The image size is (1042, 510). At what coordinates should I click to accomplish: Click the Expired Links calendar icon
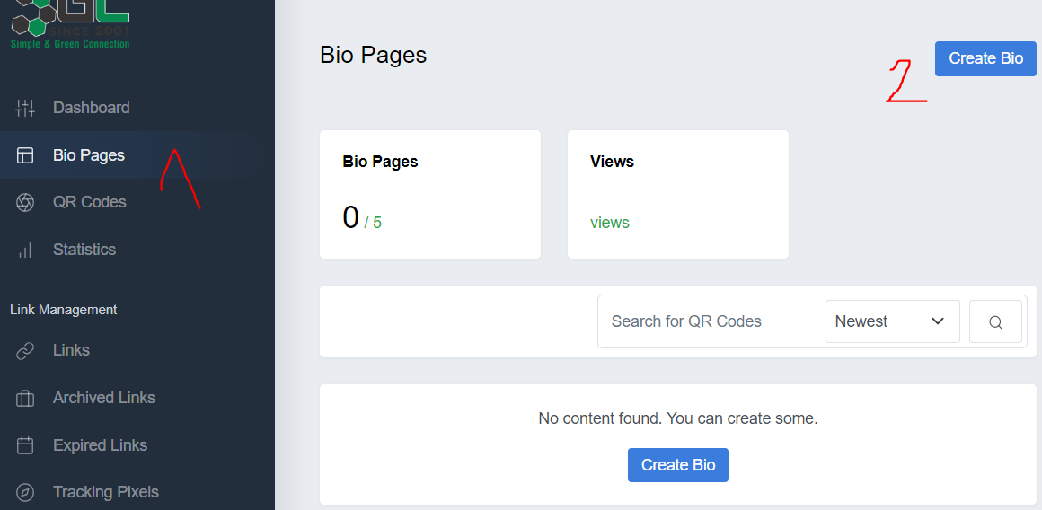pyautogui.click(x=25, y=445)
